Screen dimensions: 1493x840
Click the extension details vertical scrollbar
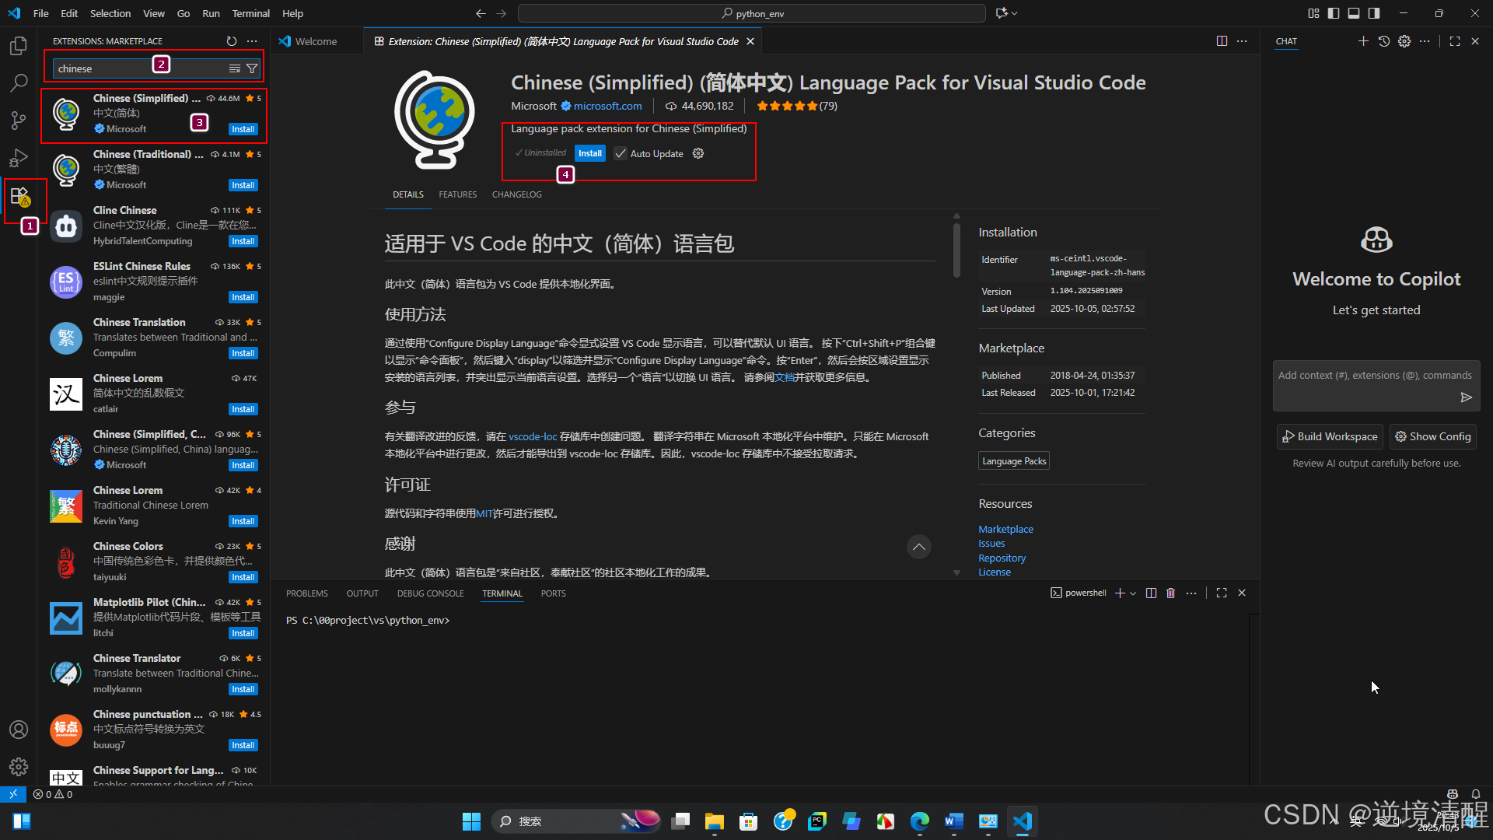pyautogui.click(x=956, y=249)
